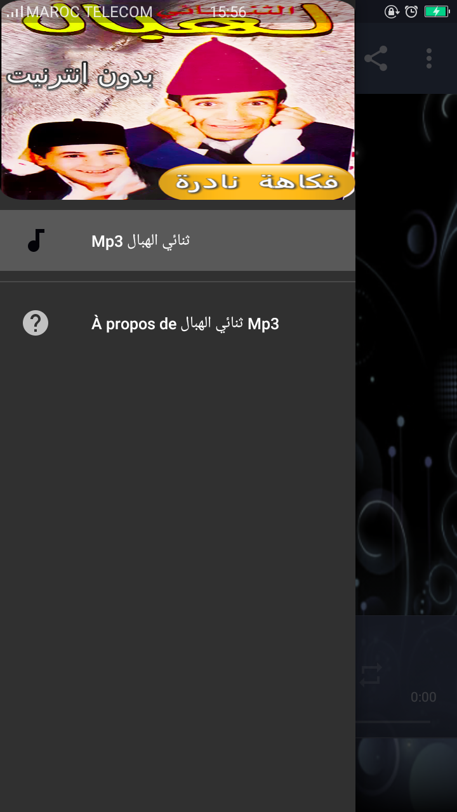This screenshot has height=812, width=457.
Task: Tap the battery charging icon
Action: (437, 11)
